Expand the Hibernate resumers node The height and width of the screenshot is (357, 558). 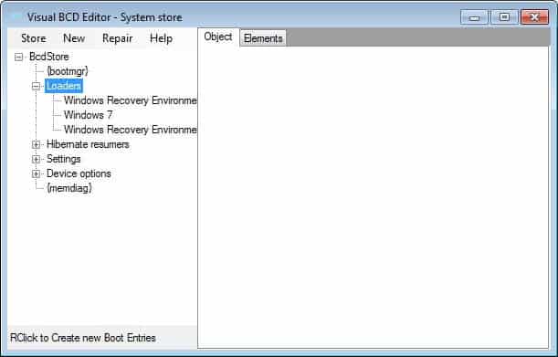coord(36,144)
